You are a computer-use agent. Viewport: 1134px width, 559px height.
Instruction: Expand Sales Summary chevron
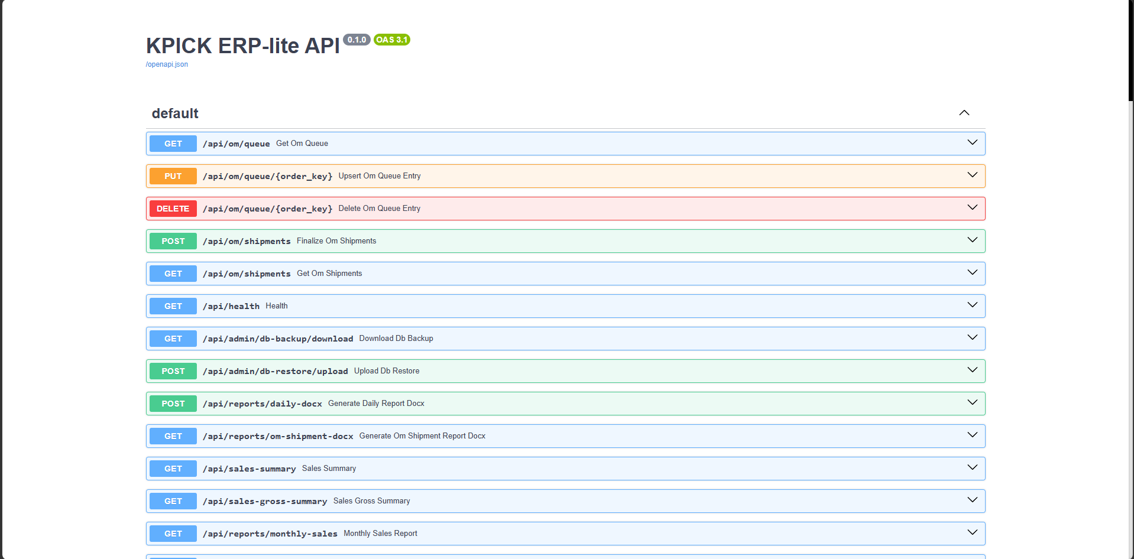pos(972,467)
